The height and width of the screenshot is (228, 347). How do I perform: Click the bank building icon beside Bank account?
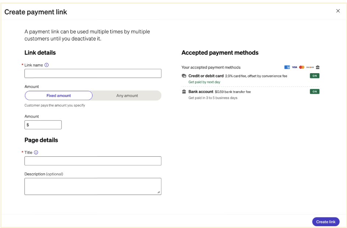(x=184, y=92)
